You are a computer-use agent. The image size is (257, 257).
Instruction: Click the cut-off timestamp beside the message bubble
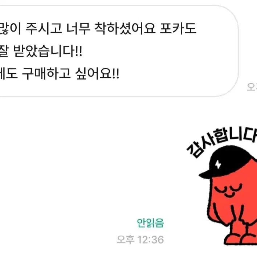(252, 87)
